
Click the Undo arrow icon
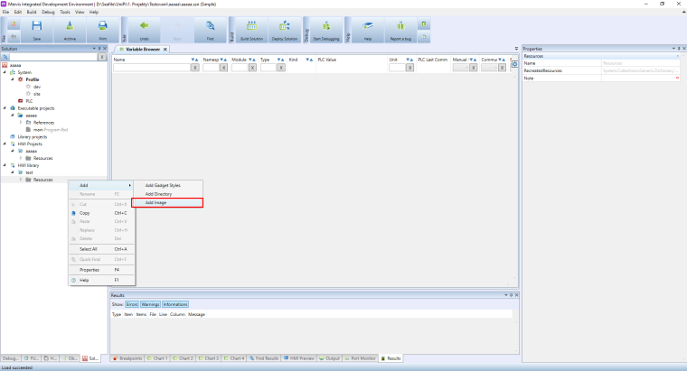144,30
